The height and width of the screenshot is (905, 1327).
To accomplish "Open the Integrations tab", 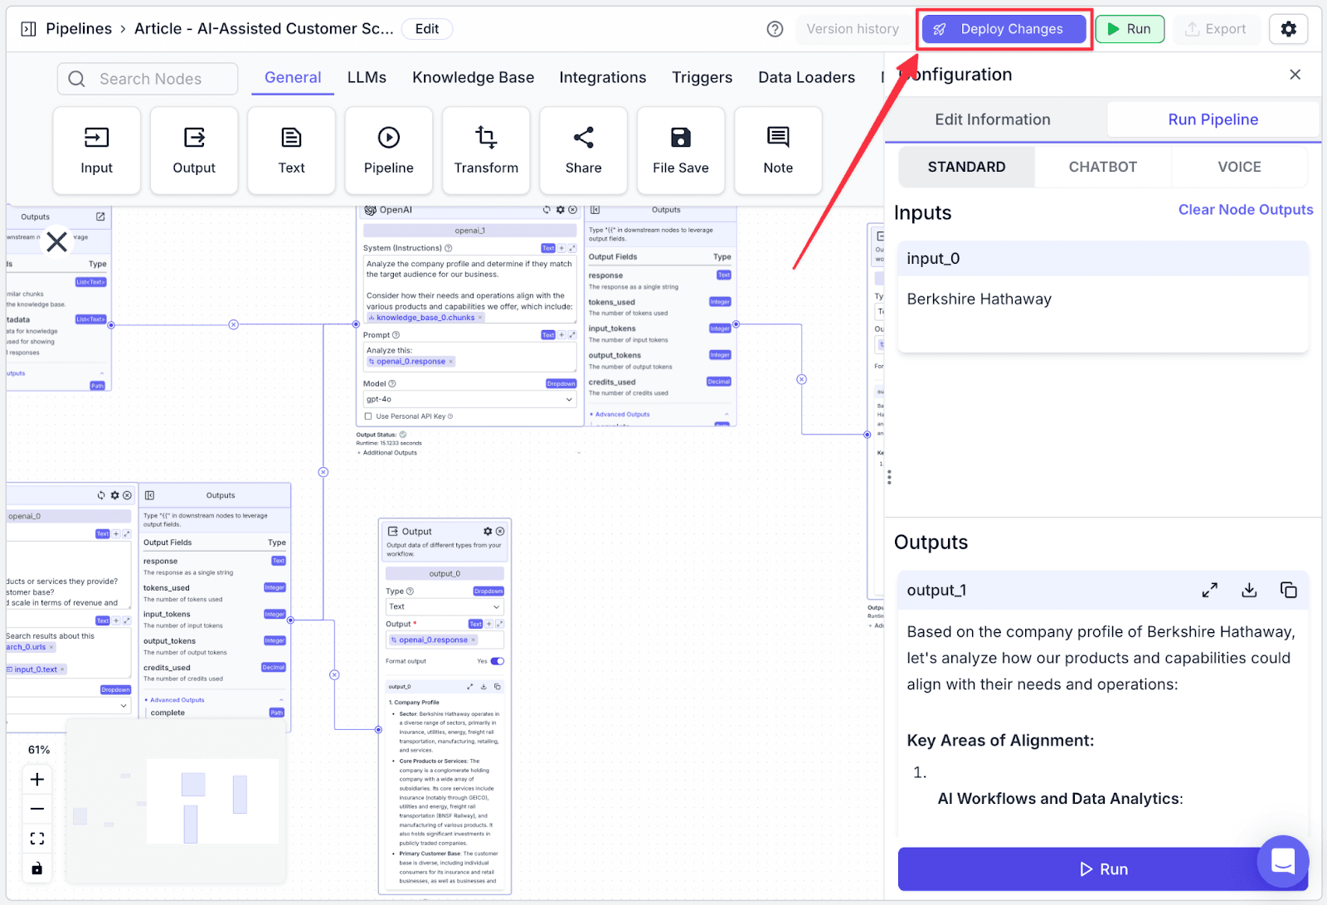I will [x=602, y=77].
